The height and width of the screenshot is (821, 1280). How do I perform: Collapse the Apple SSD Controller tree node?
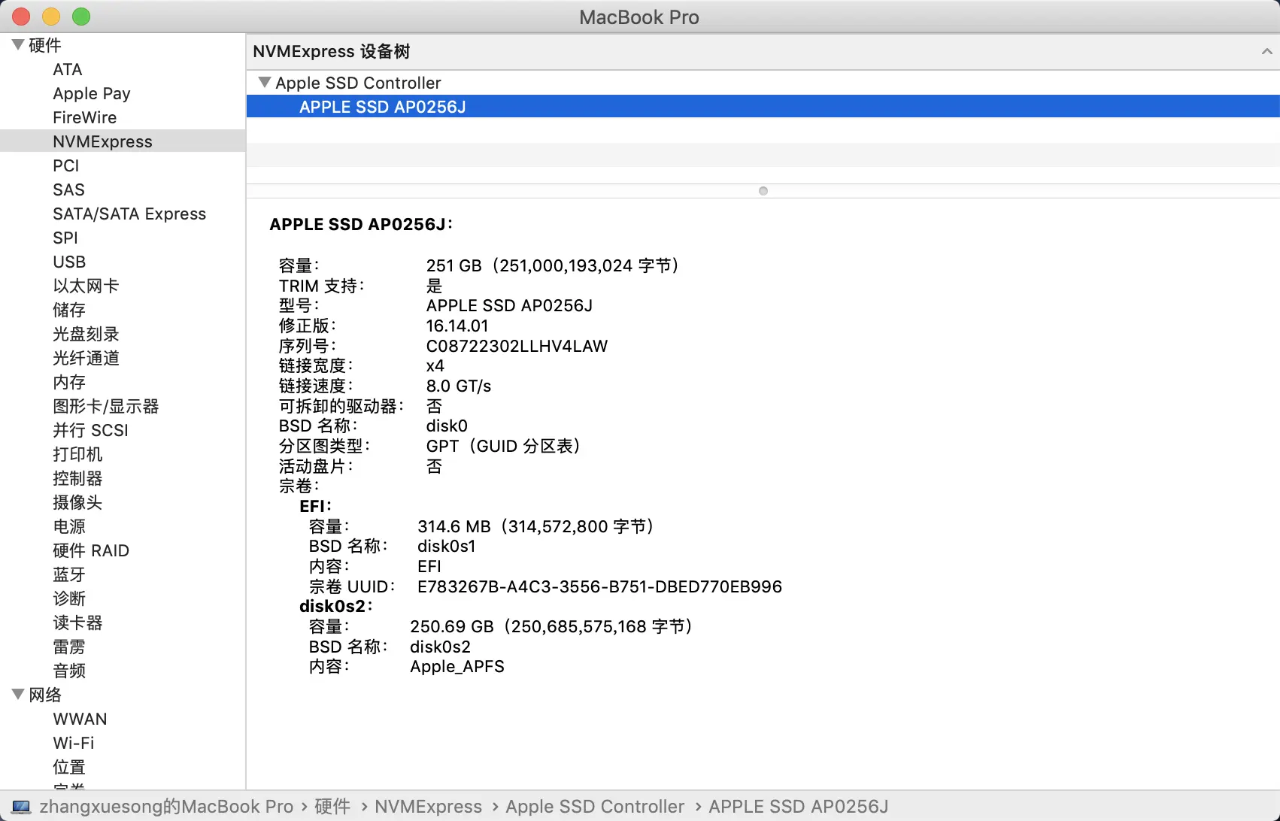264,82
